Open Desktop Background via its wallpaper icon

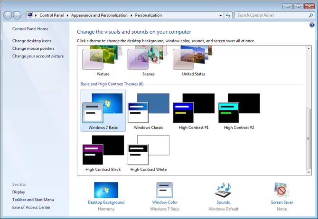click(x=106, y=190)
